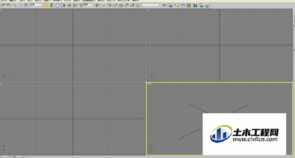
Task: Click the Align tool icon
Action: (171, 5)
